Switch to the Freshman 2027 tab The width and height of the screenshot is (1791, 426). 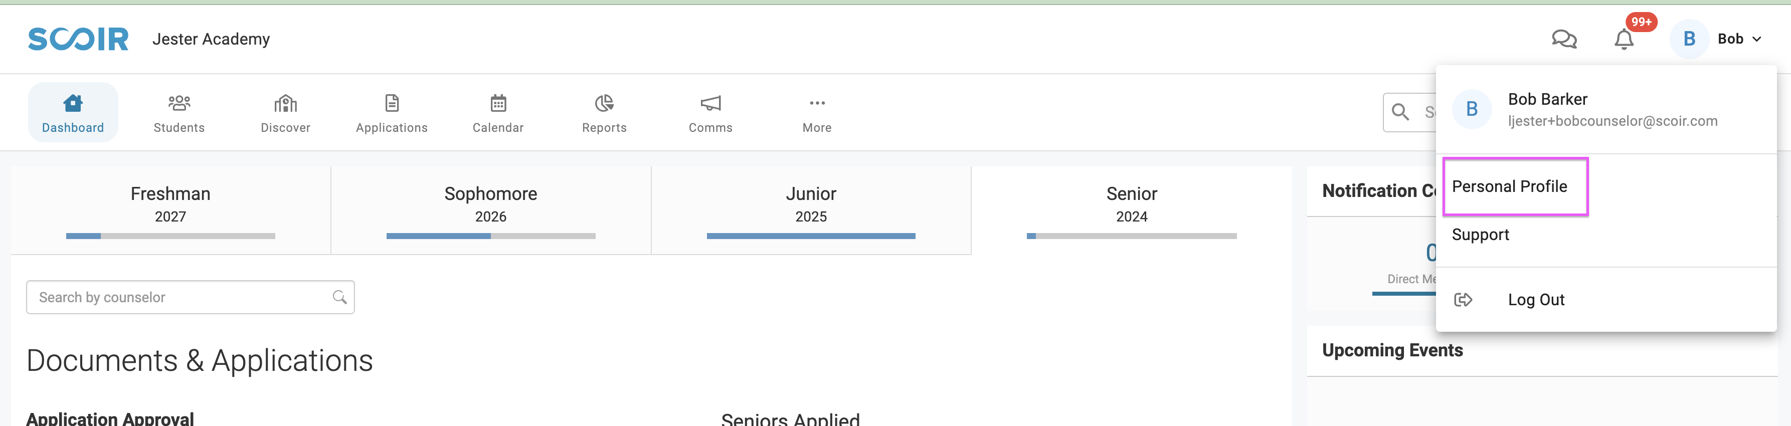pyautogui.click(x=170, y=204)
